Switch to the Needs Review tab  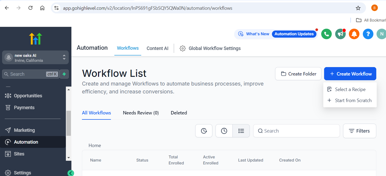[141, 113]
